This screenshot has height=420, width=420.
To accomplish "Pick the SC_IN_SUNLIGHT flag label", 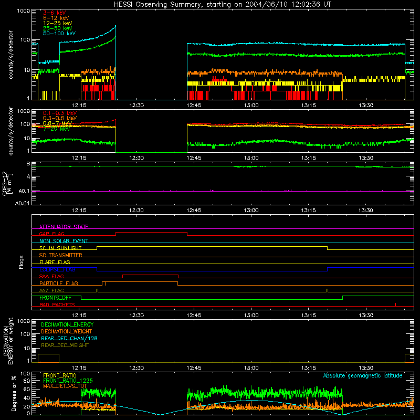I will 60,248.
